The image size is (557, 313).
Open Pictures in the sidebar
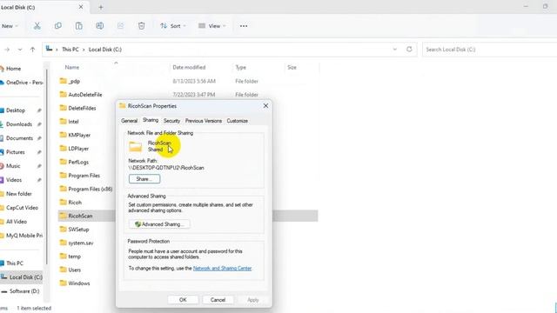click(x=16, y=152)
